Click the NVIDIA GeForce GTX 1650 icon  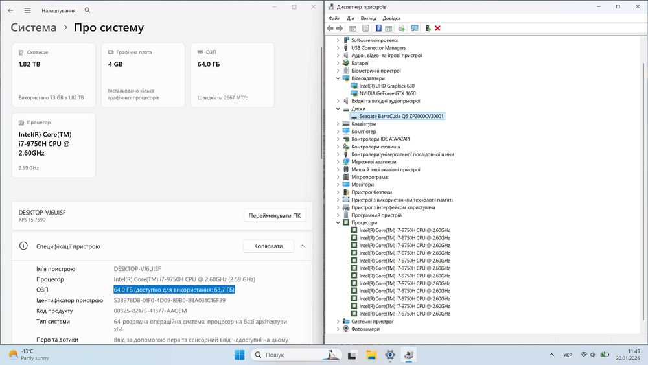[354, 93]
